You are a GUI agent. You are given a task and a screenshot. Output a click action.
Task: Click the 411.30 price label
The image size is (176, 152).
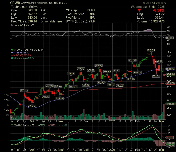pos(133,60)
